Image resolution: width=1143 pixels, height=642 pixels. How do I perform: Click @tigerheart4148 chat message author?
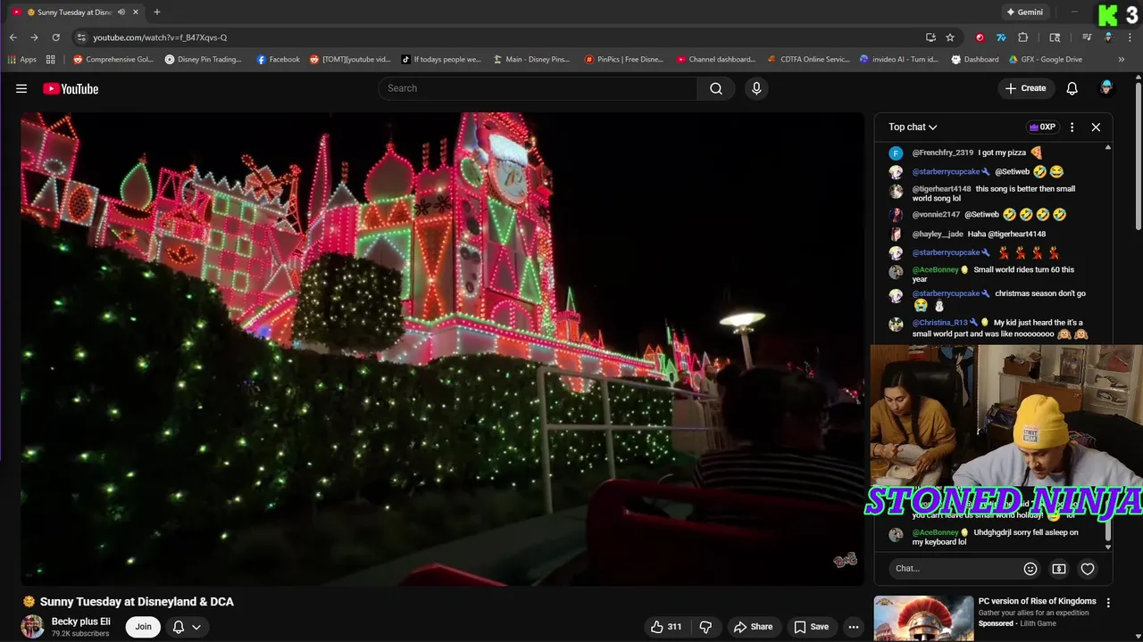pos(941,189)
